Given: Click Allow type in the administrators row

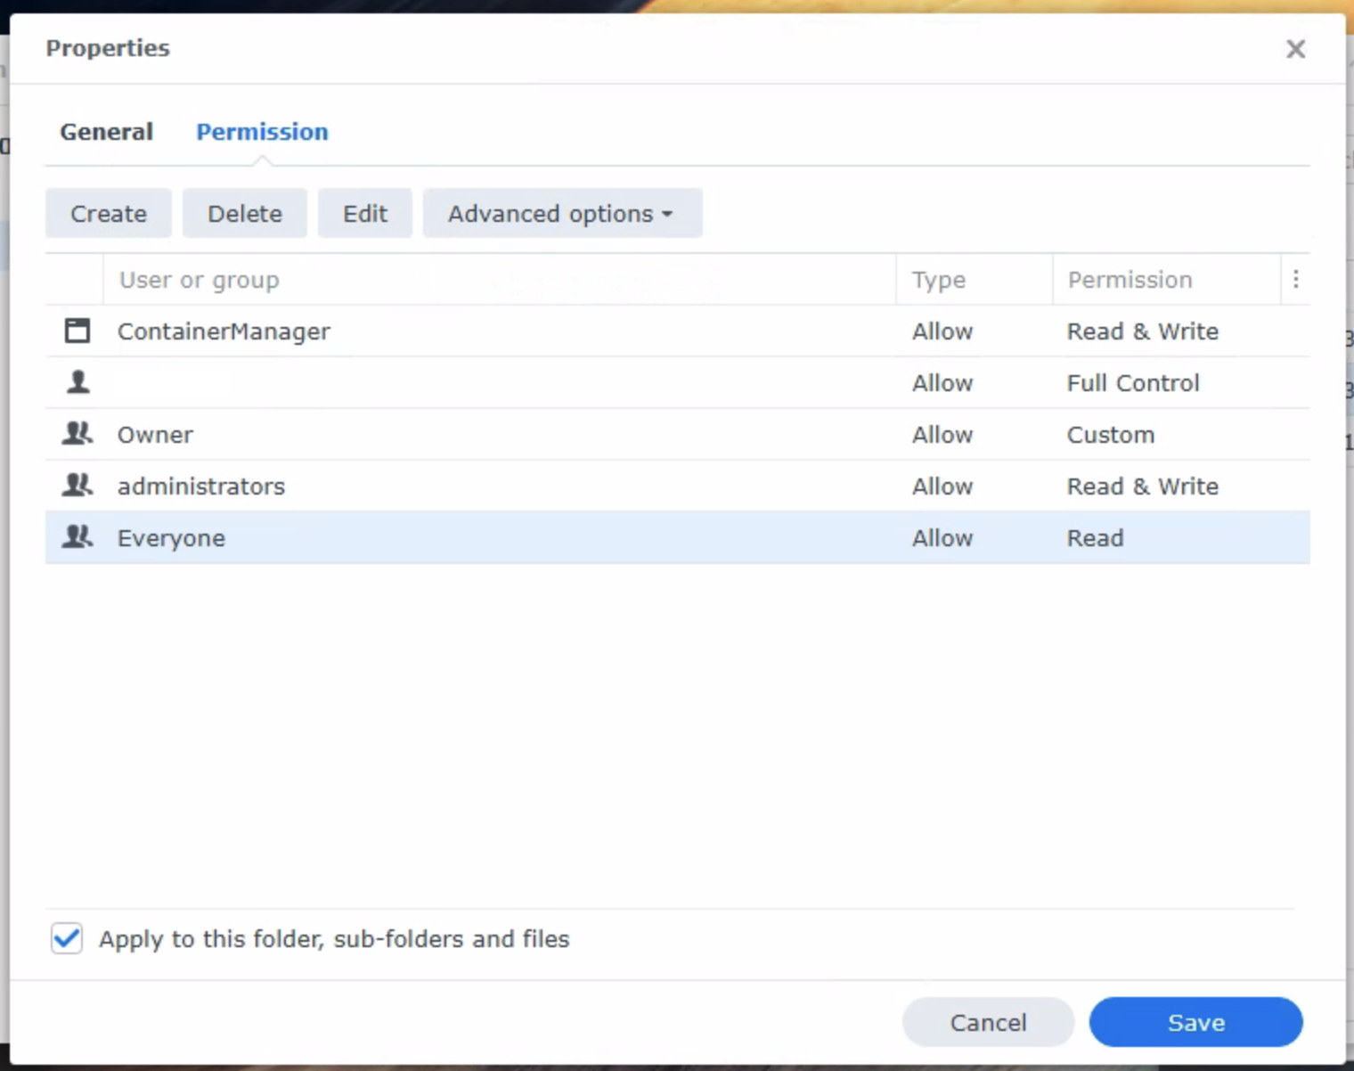Looking at the screenshot, I should [942, 486].
